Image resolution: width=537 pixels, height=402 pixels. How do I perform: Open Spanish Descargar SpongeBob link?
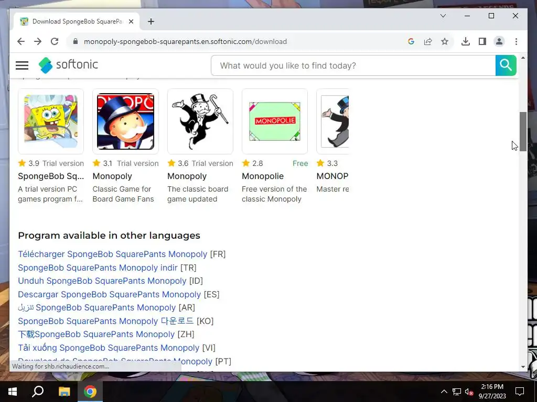point(109,294)
